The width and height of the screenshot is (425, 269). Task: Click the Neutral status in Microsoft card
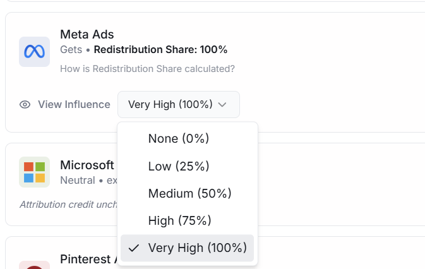point(78,181)
